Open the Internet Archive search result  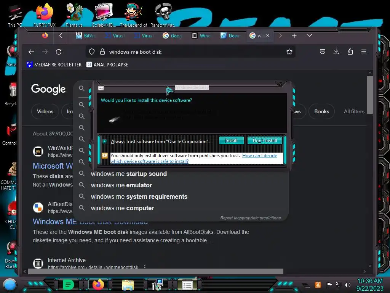click(67, 260)
